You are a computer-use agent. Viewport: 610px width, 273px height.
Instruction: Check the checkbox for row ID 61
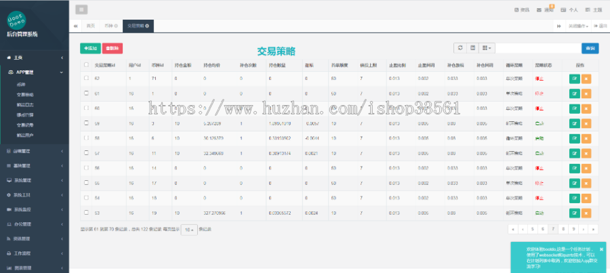[86, 93]
